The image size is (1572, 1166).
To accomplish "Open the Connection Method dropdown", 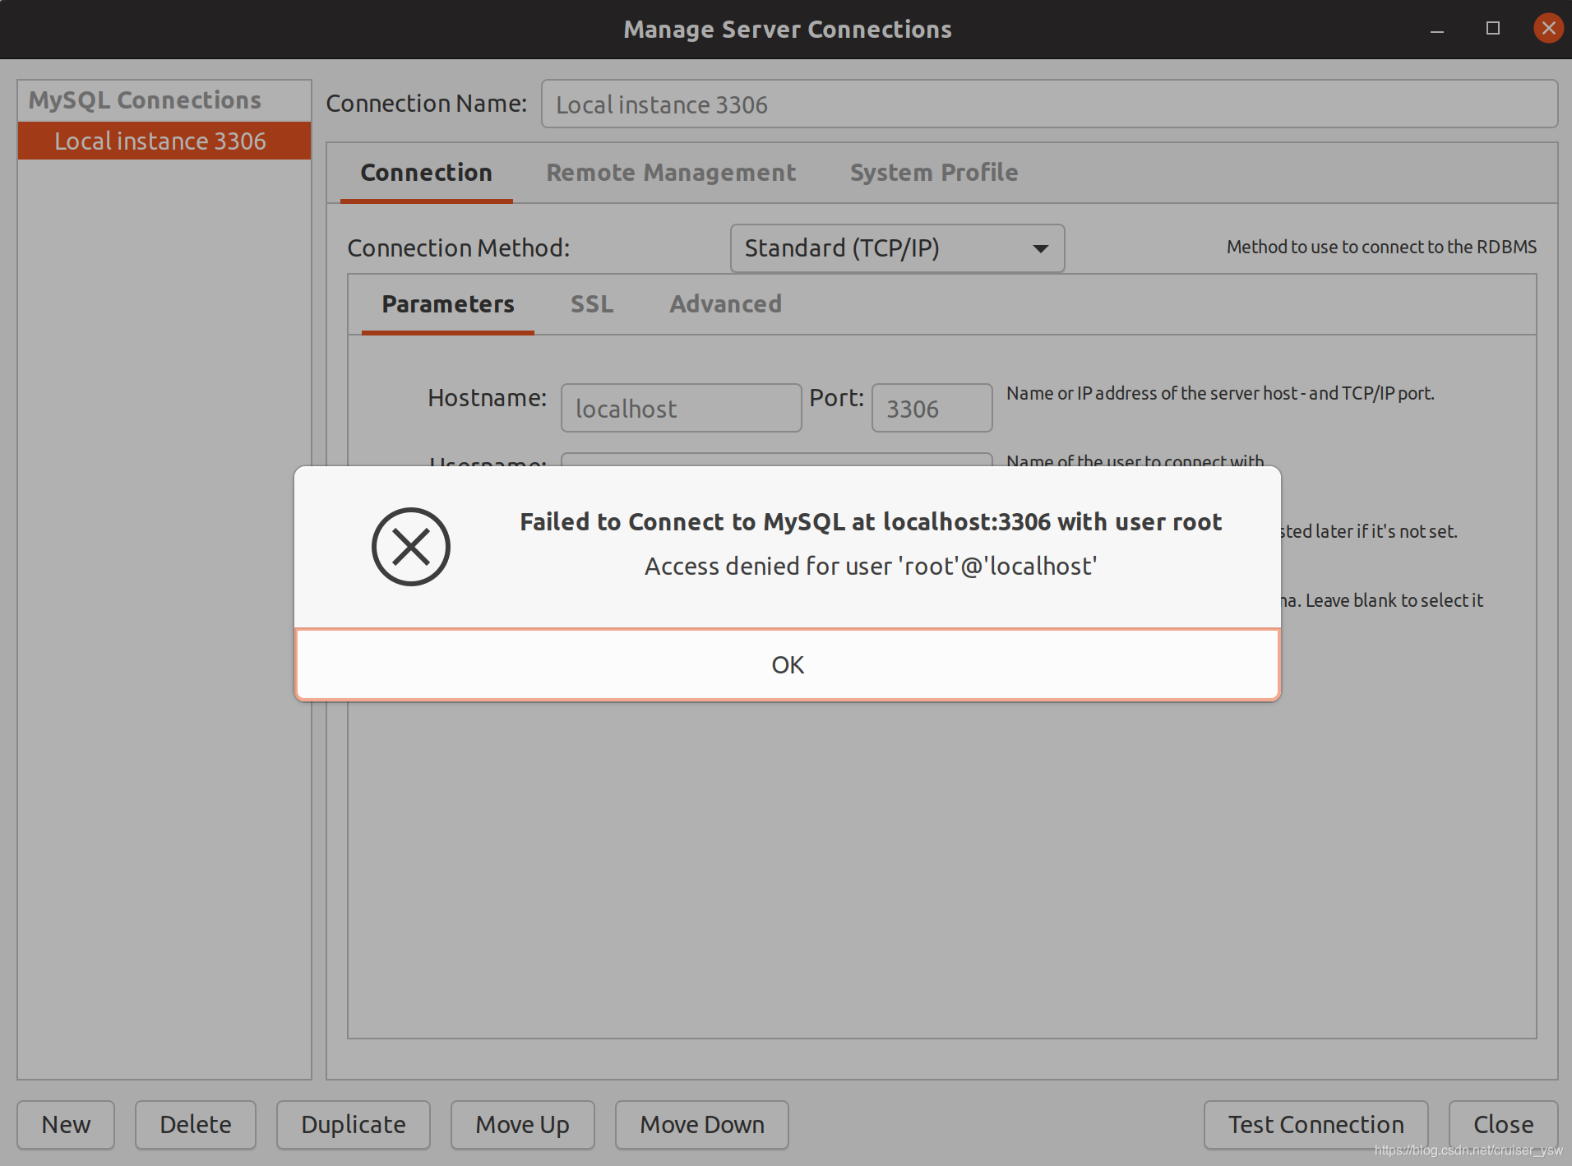I will tap(897, 248).
